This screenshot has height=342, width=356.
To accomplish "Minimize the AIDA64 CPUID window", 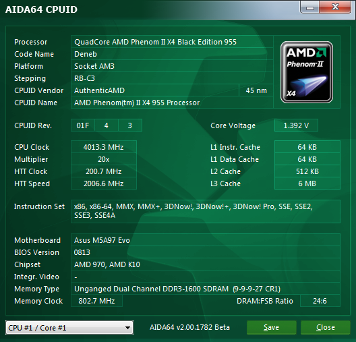I will 309,7.
